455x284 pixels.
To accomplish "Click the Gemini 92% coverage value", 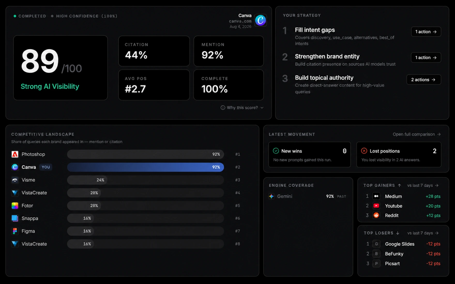I will click(330, 196).
